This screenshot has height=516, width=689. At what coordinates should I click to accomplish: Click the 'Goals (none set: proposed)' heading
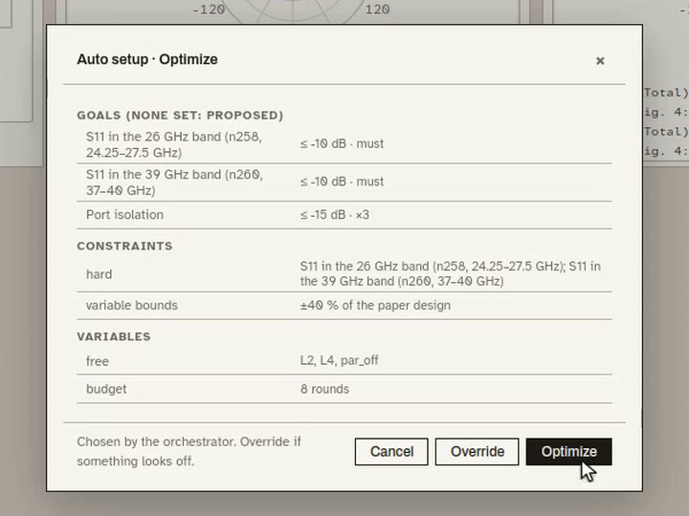(x=180, y=116)
